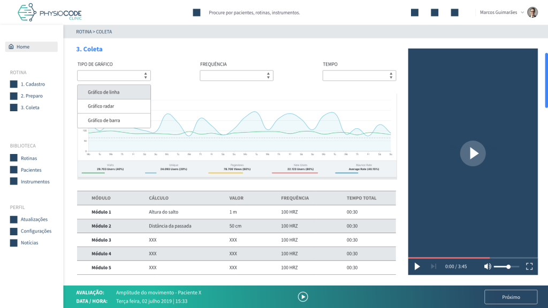This screenshot has width=548, height=308.
Task: Click the play icon in the video controls
Action: point(417,266)
